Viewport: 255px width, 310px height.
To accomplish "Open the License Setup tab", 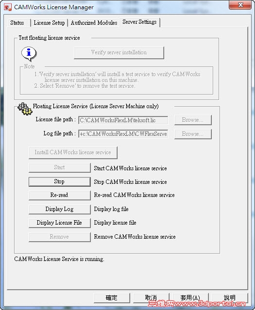I will tap(49, 22).
